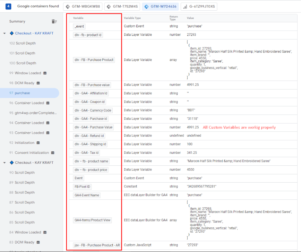Click the icon next to 84 Window Loaded
Screen dimensions: 301x252
(45, 232)
